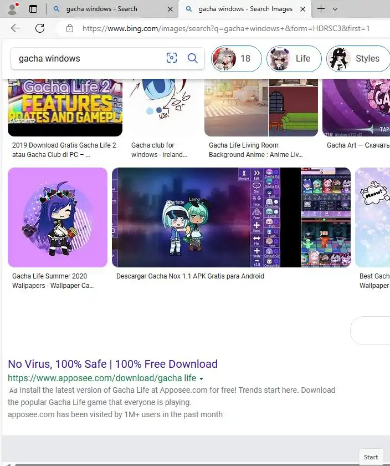Open the new tab plus button
Image resolution: width=390 pixels, height=466 pixels.
pyautogui.click(x=321, y=9)
